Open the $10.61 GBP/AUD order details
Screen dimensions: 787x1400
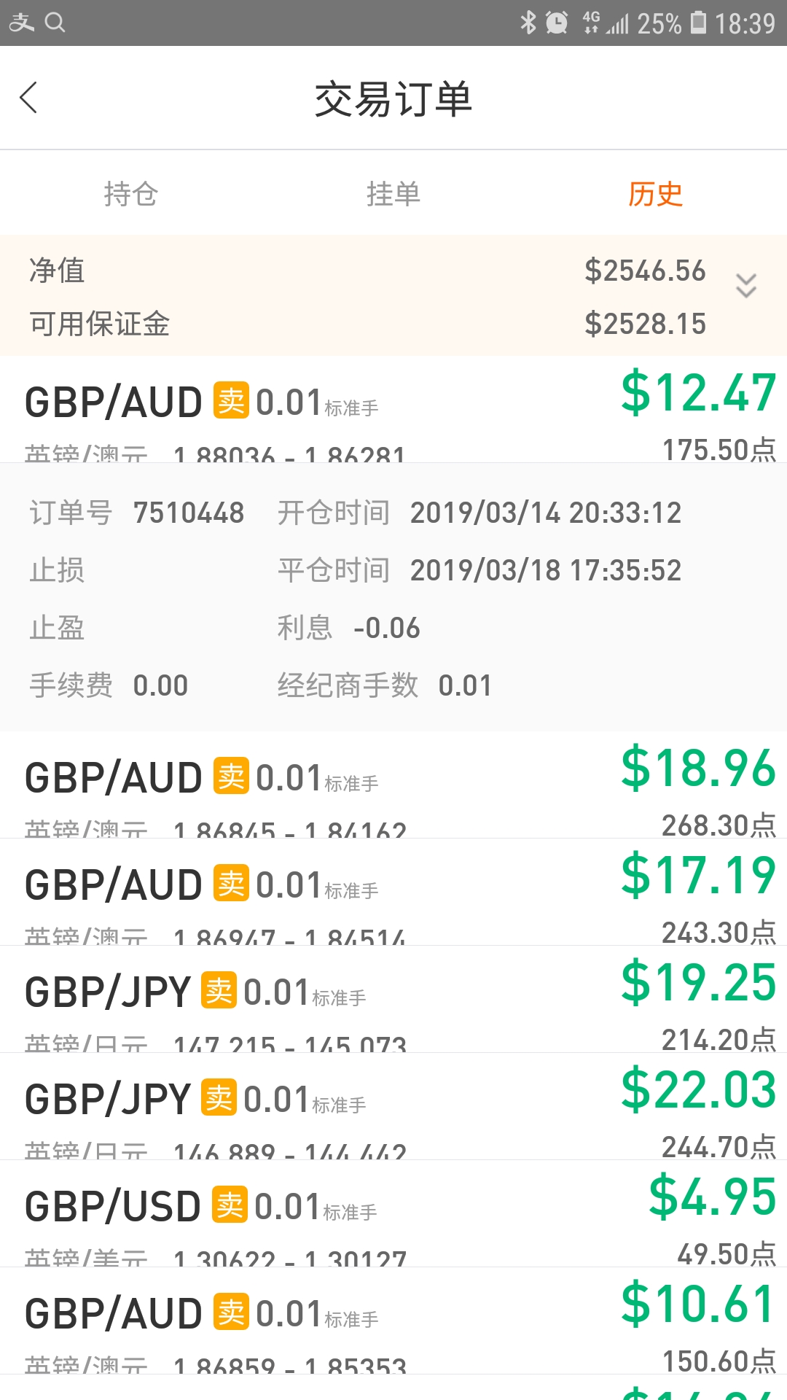[393, 1321]
